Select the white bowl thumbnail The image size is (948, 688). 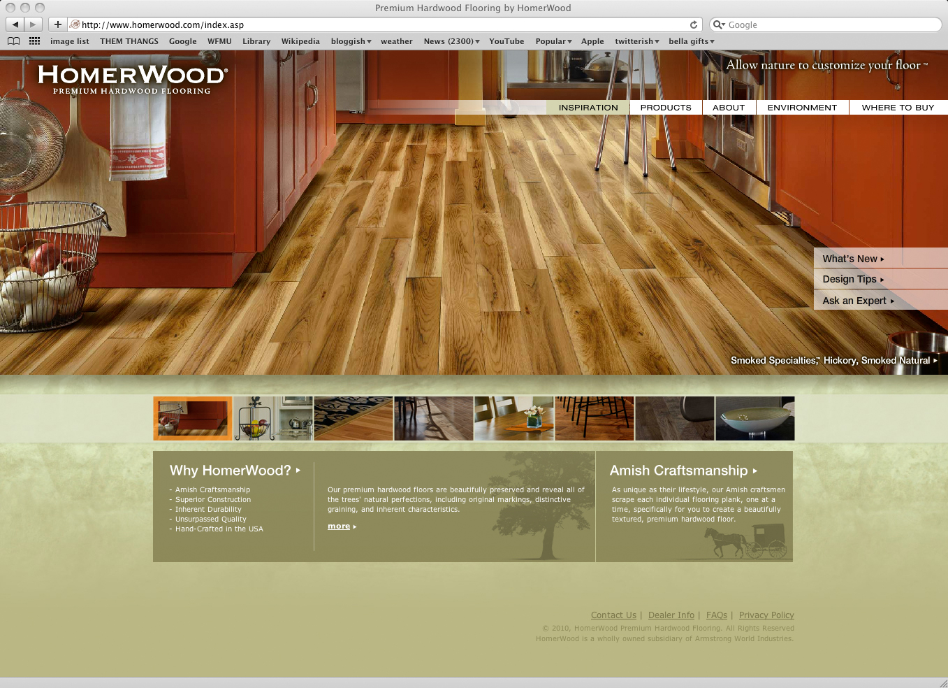click(x=755, y=419)
